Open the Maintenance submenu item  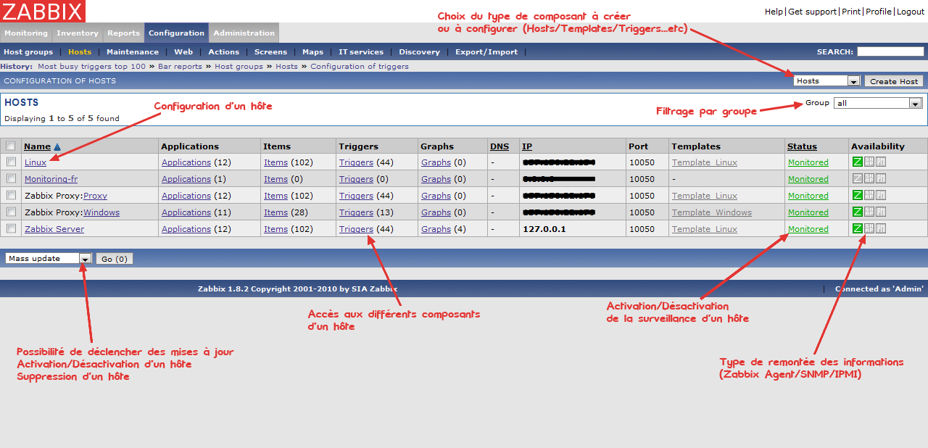pos(132,52)
